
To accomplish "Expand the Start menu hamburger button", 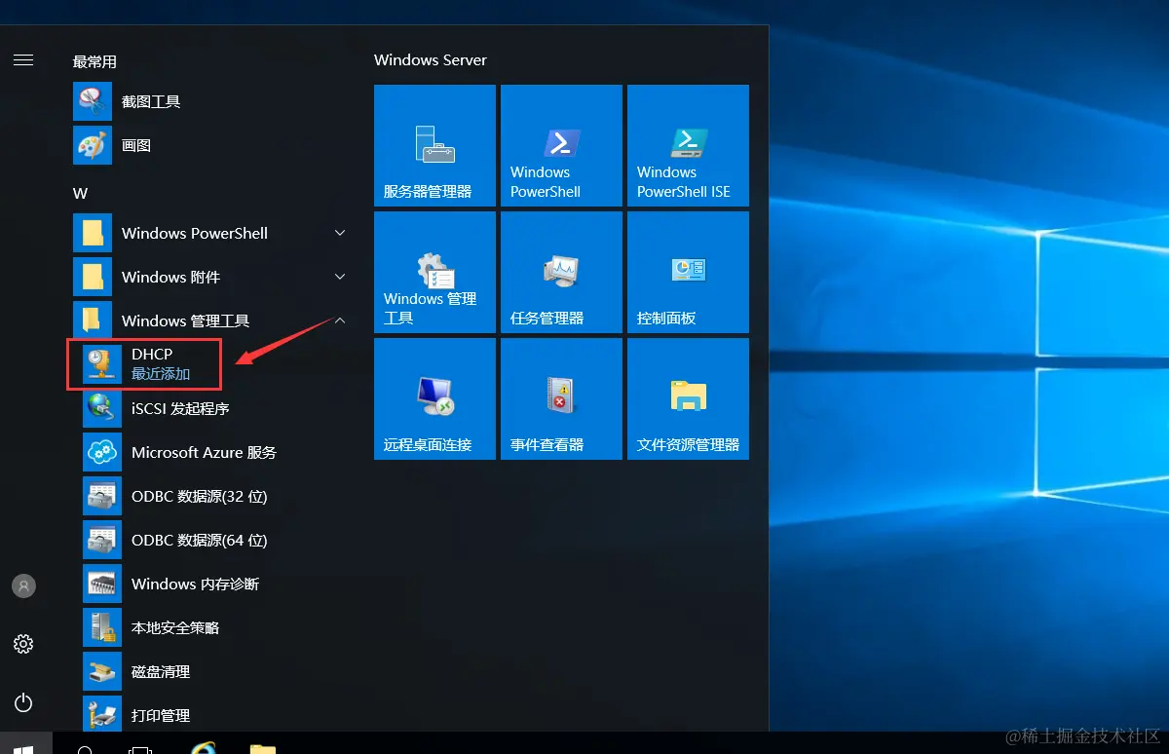I will [23, 60].
